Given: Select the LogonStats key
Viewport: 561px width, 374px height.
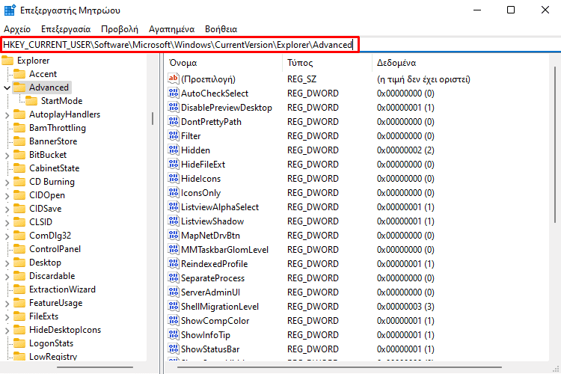Looking at the screenshot, I should pos(51,343).
